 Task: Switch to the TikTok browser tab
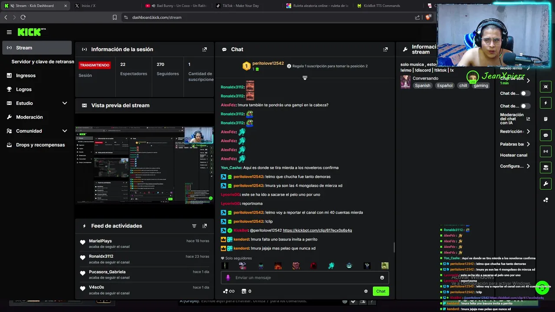[247, 6]
